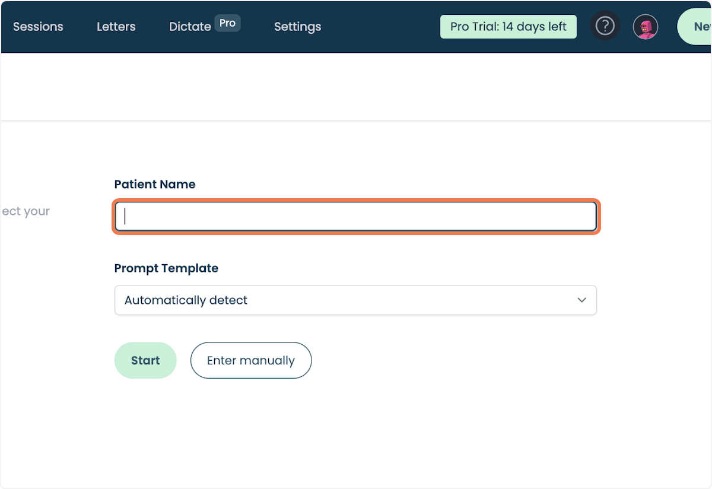Switch to the Letters tab

coord(116,27)
